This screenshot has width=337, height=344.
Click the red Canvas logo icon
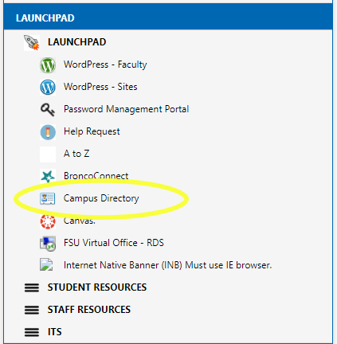pos(48,221)
